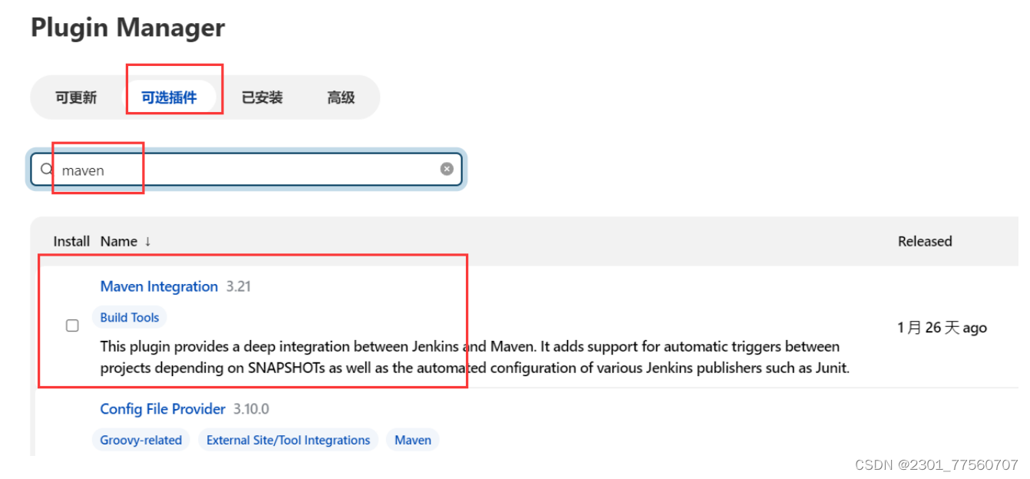
Task: Open the 已安装 tab
Action: 262,97
